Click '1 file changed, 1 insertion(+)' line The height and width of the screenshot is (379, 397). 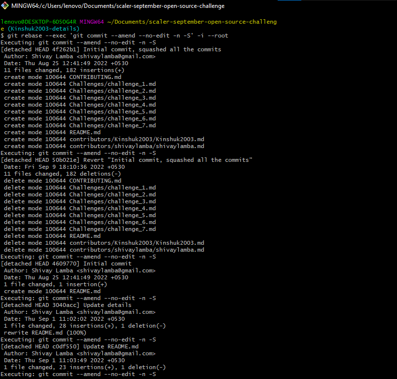(x=55, y=284)
